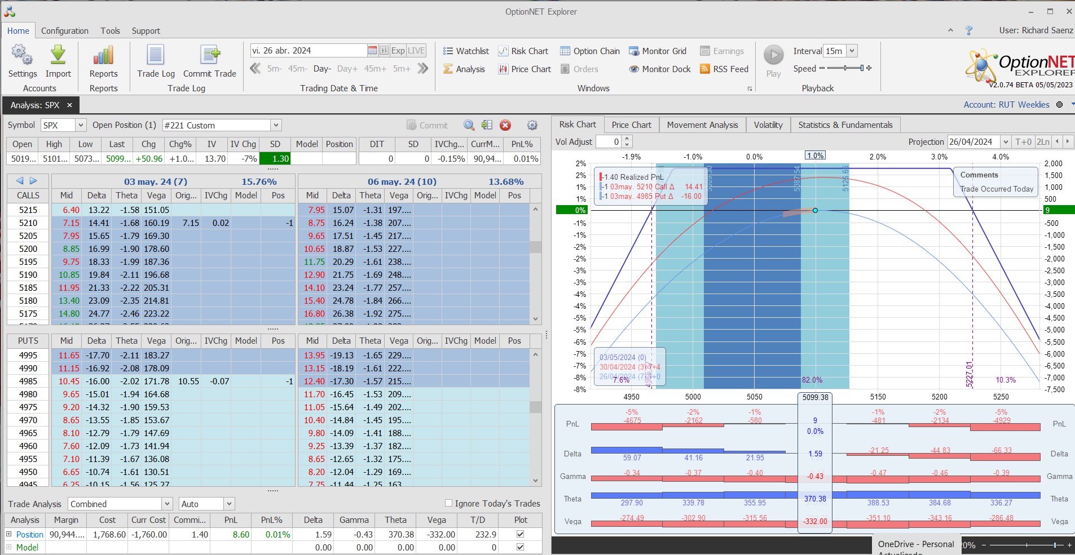Expand the Symbol SPX dropdown

point(81,125)
